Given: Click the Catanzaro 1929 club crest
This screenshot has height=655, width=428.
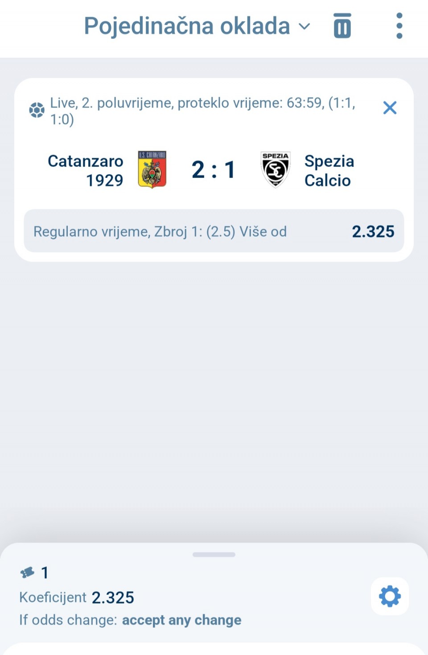Looking at the screenshot, I should click(x=152, y=169).
